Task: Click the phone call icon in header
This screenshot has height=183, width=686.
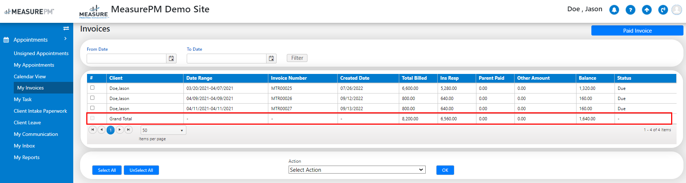Action: pyautogui.click(x=663, y=10)
